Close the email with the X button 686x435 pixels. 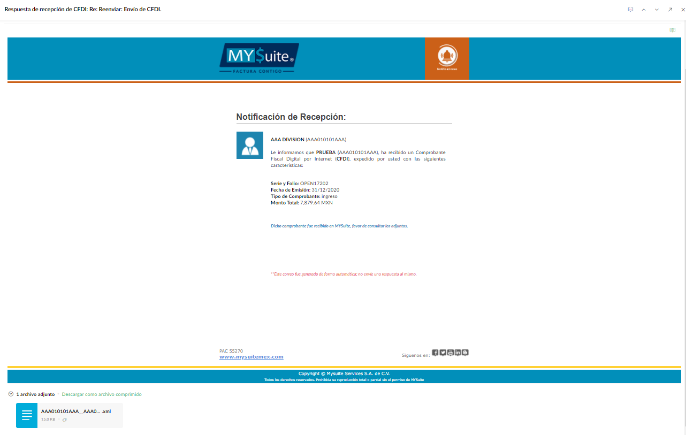tap(681, 10)
